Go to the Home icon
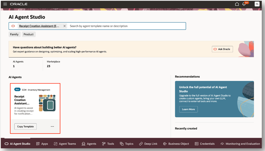265x151 pixels. pos(237,4)
